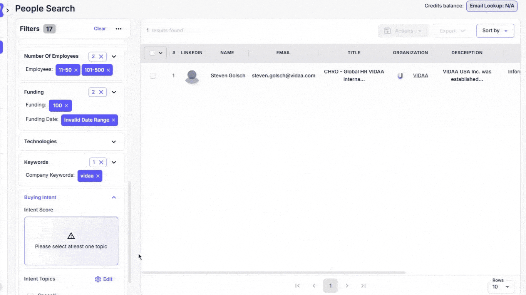Check the Steven Golsch row checkbox

click(x=153, y=76)
